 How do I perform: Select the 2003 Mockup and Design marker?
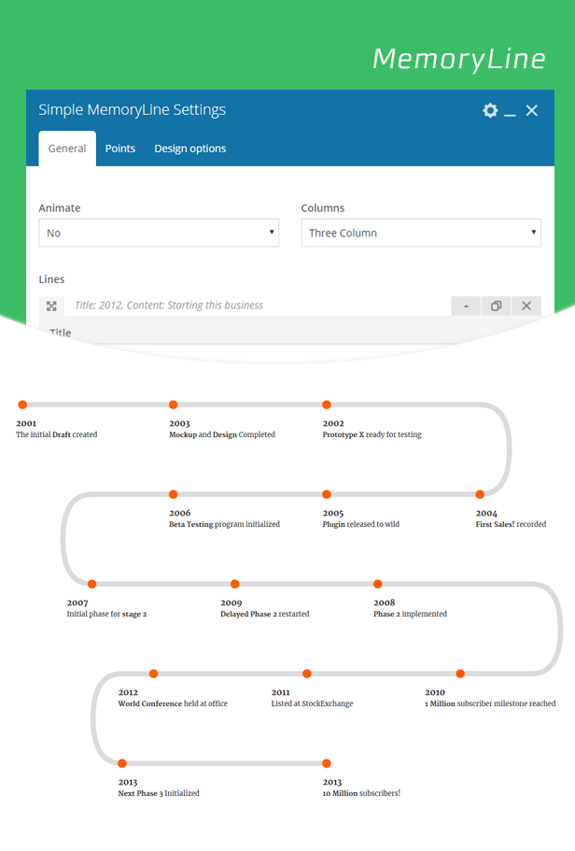coord(173,404)
